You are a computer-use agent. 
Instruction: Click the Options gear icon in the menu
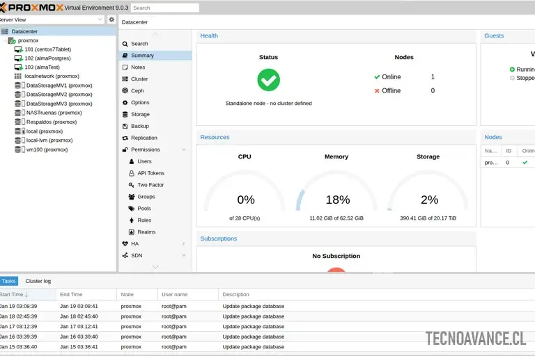point(125,102)
